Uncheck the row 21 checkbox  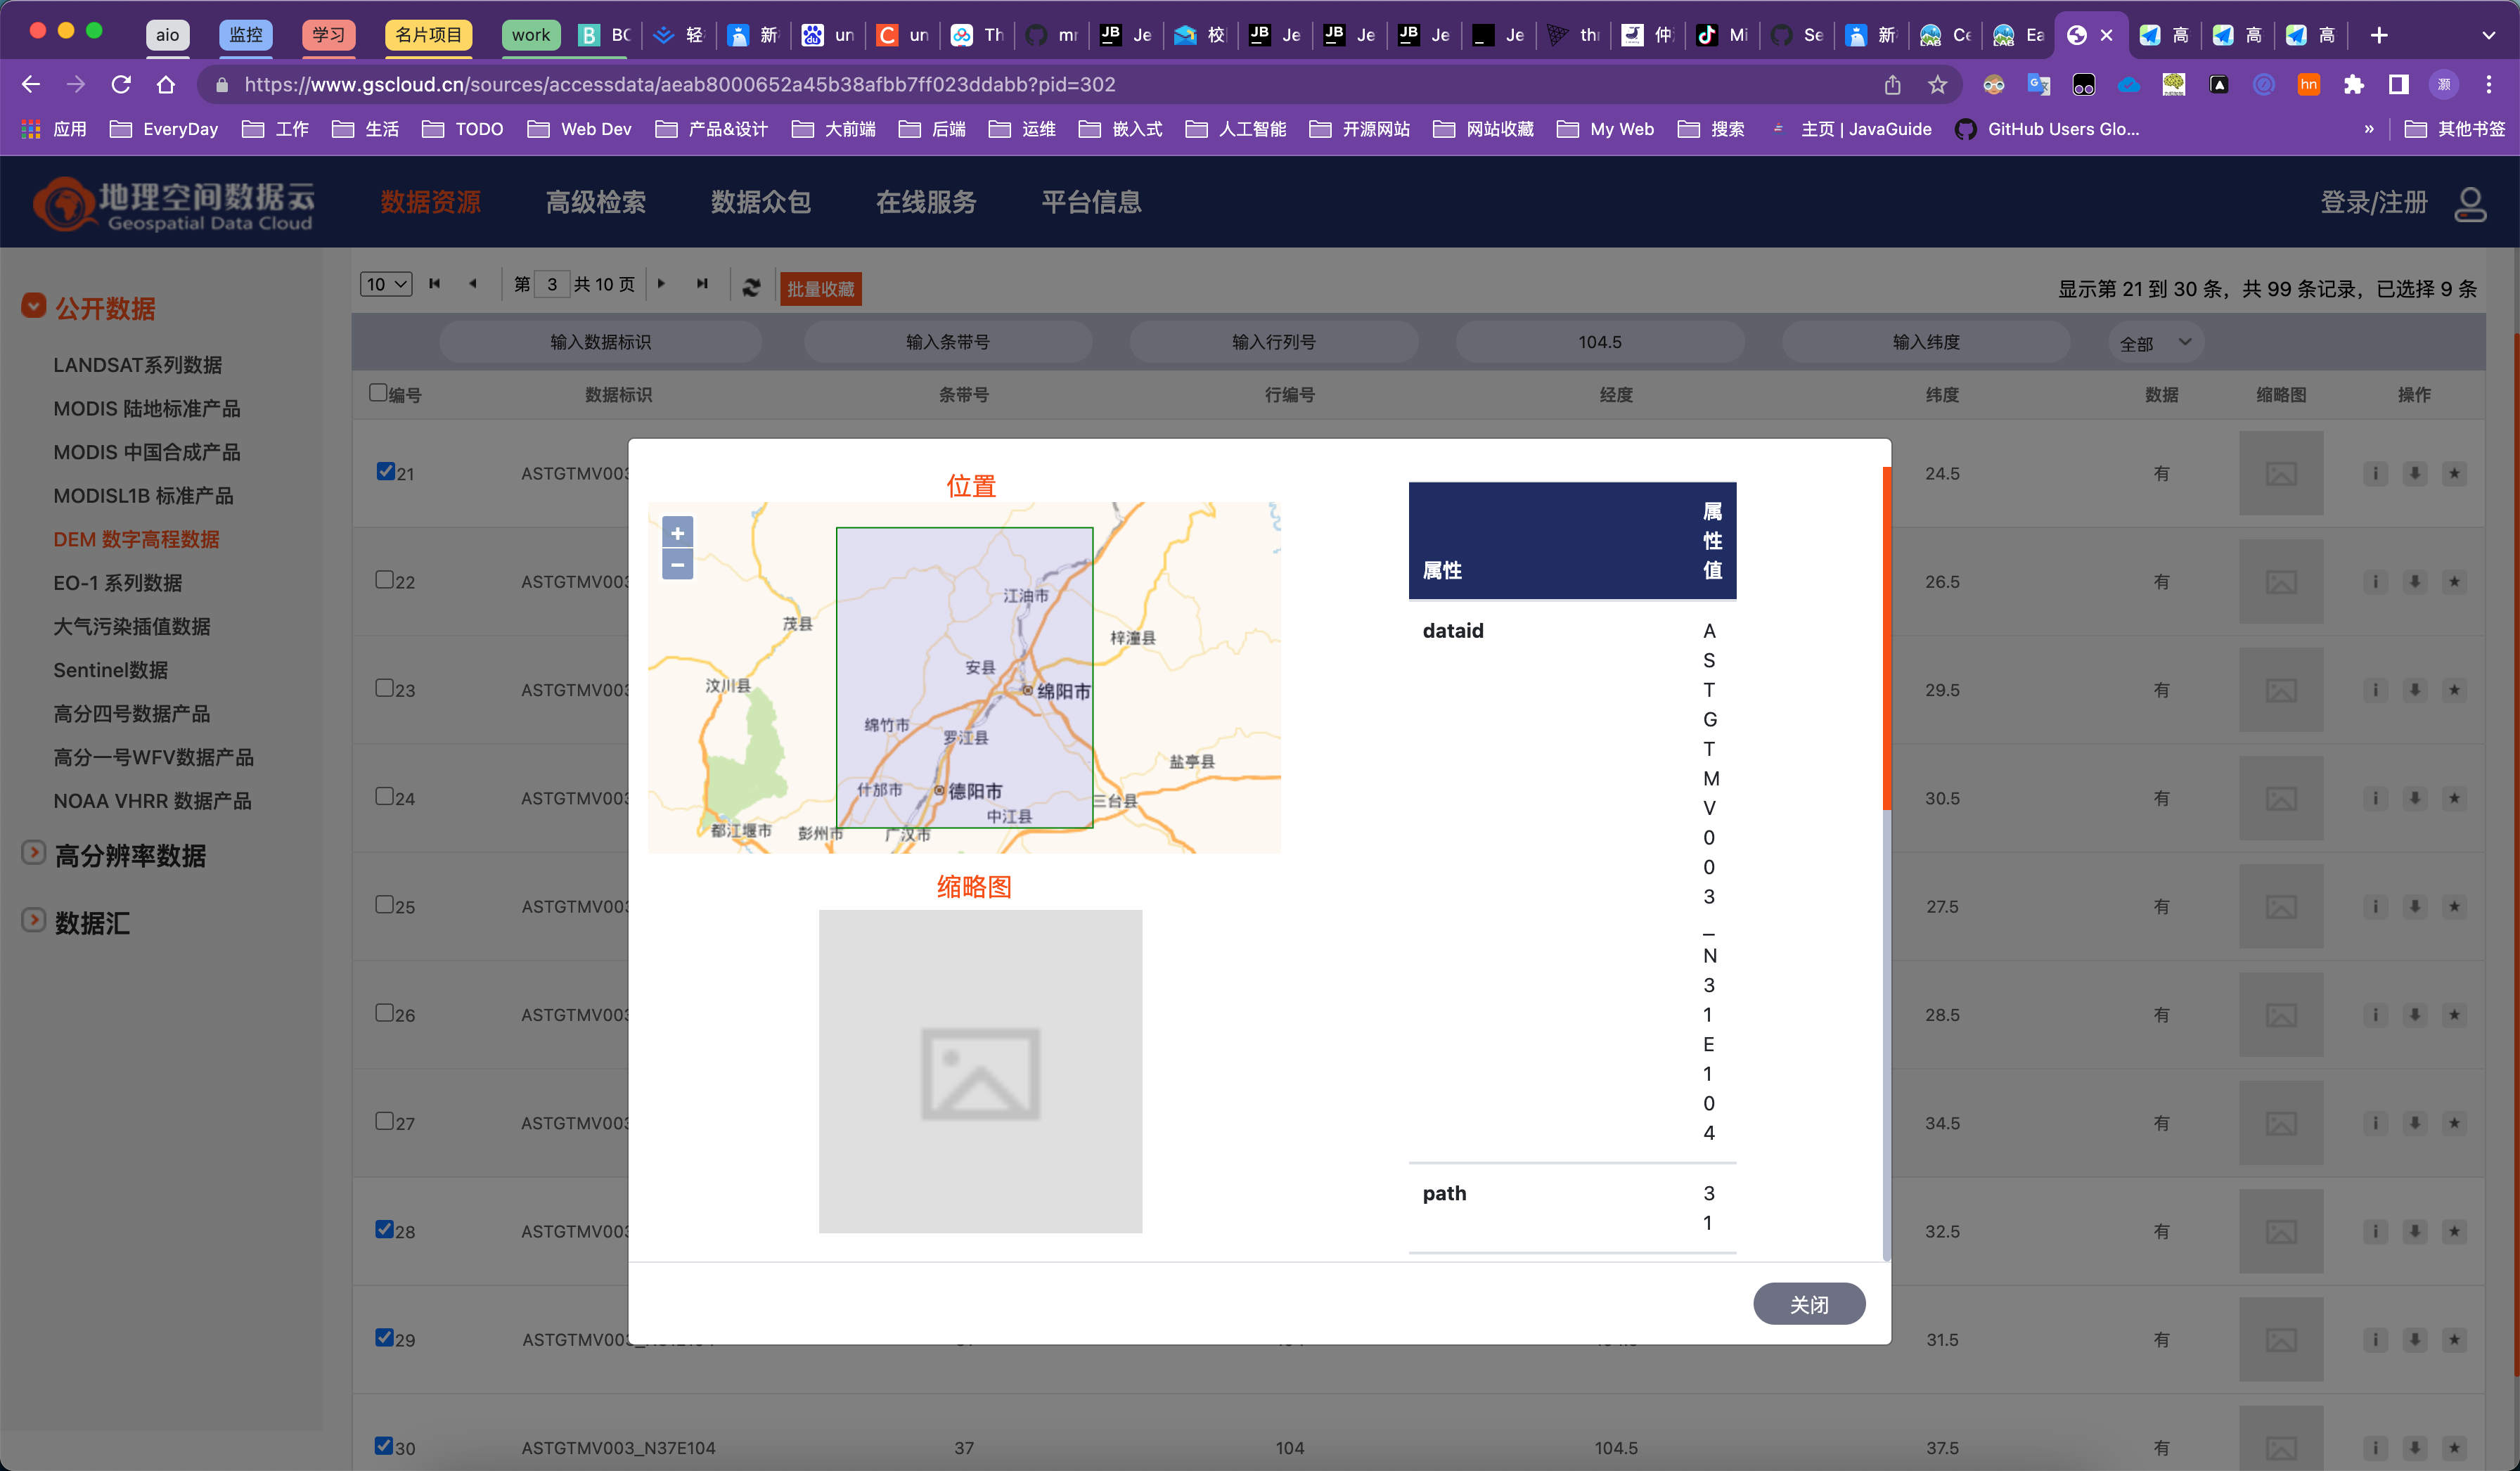[385, 471]
